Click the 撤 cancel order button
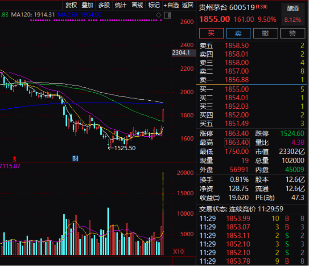The image size is (309, 266). (265, 33)
